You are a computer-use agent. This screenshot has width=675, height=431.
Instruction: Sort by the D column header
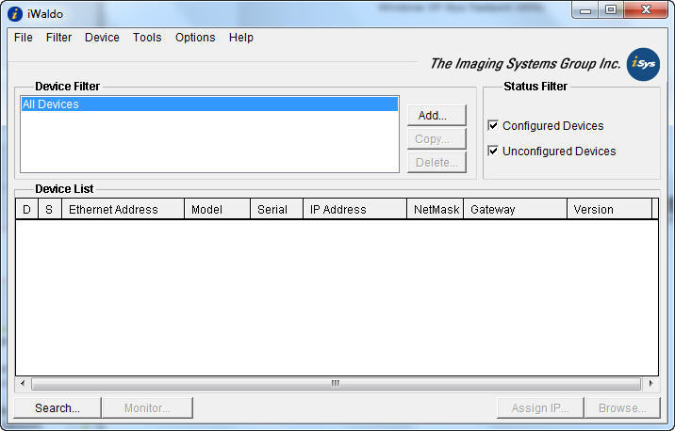[x=26, y=209]
